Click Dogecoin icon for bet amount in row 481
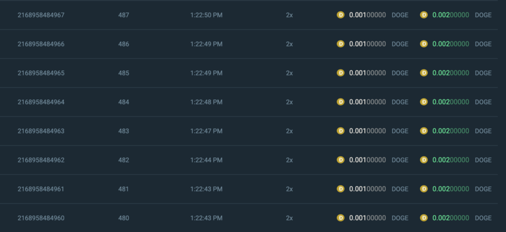506x232 pixels. pos(341,189)
